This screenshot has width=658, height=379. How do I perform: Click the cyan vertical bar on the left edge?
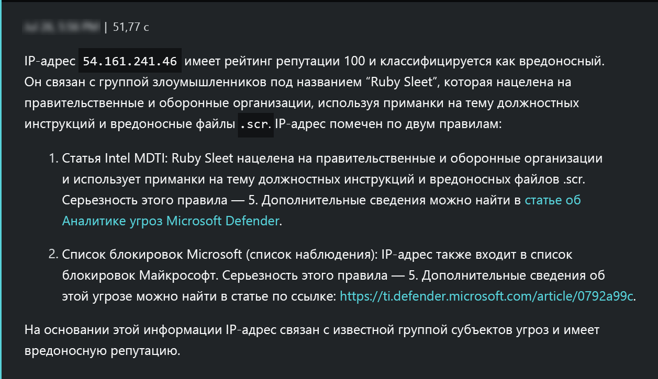point(1,189)
